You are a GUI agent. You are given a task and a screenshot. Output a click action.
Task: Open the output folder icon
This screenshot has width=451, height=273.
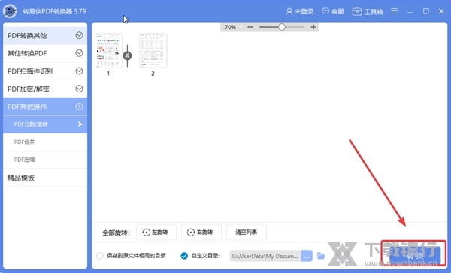coord(321,256)
